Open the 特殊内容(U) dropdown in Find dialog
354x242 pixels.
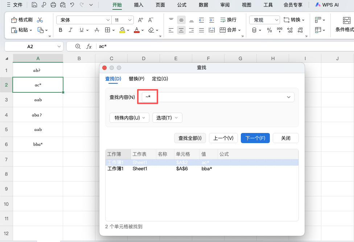129,118
